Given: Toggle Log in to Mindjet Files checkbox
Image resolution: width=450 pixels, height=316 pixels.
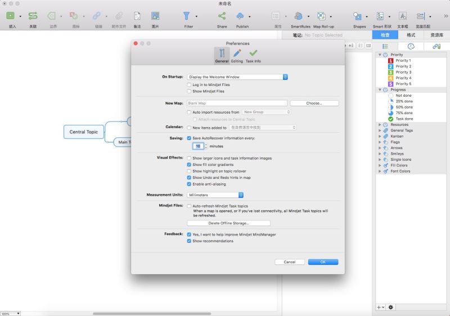Looking at the screenshot, I should tap(189, 84).
